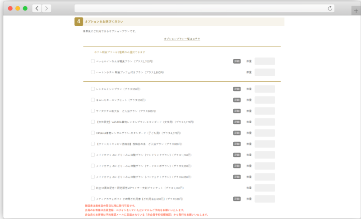Select メイドカフェ パーフェクトプラン checkbox
The width and height of the screenshot is (361, 219).
point(93,177)
